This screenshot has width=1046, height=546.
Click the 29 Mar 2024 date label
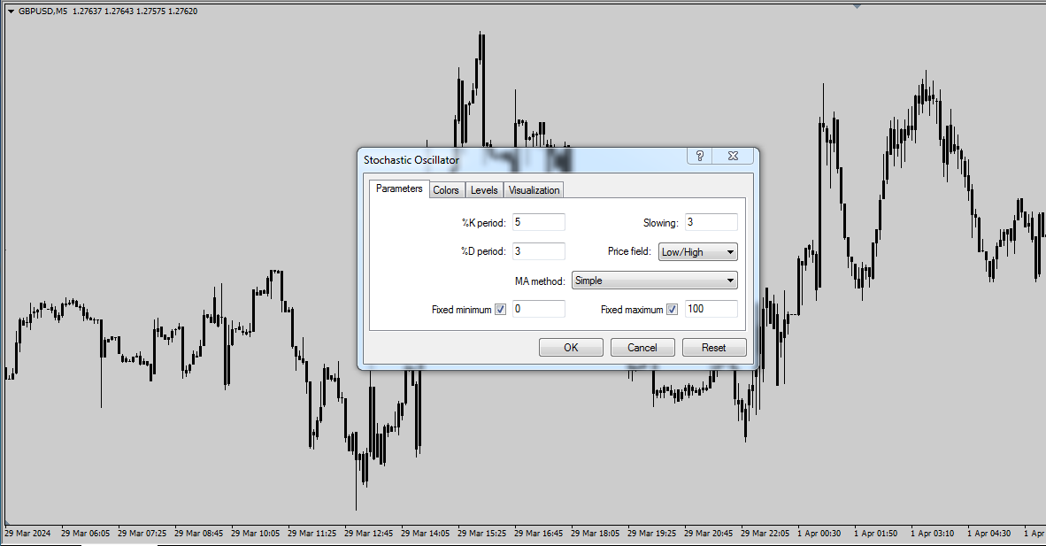[27, 534]
